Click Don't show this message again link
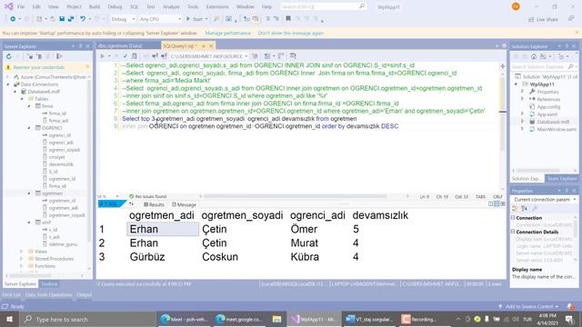 [x=291, y=33]
